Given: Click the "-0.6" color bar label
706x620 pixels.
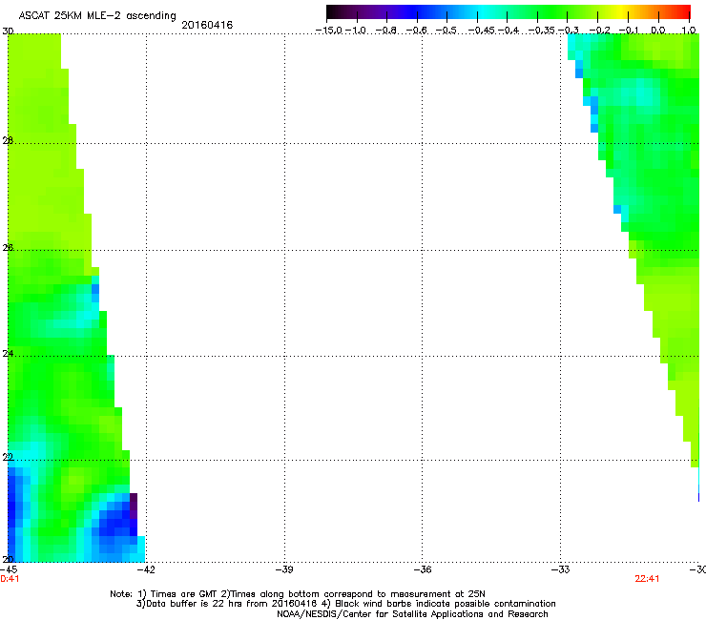Looking at the screenshot, I should pyautogui.click(x=417, y=31).
